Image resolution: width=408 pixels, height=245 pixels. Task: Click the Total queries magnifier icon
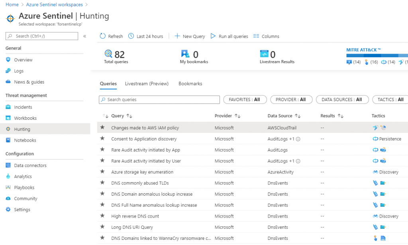[x=108, y=54]
